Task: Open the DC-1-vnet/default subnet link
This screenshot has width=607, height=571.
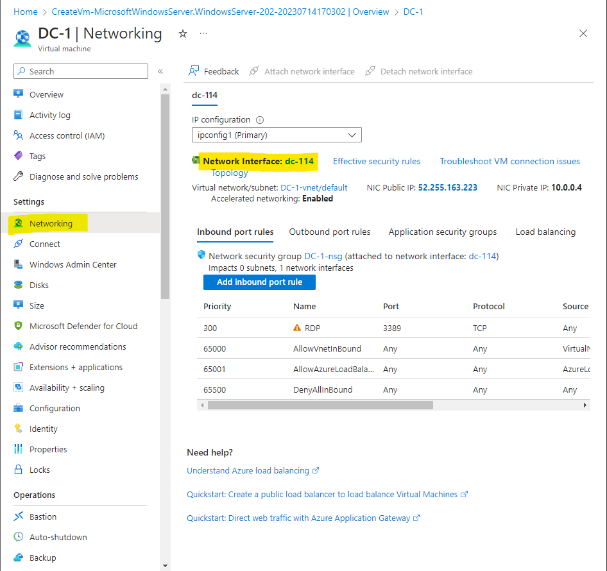Action: click(x=314, y=187)
